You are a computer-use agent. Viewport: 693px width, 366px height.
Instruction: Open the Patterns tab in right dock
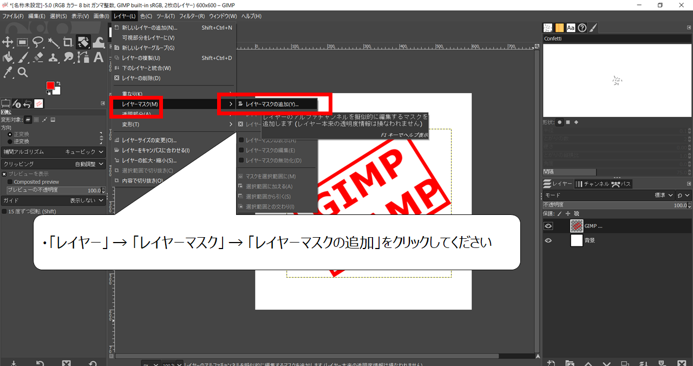(559, 28)
